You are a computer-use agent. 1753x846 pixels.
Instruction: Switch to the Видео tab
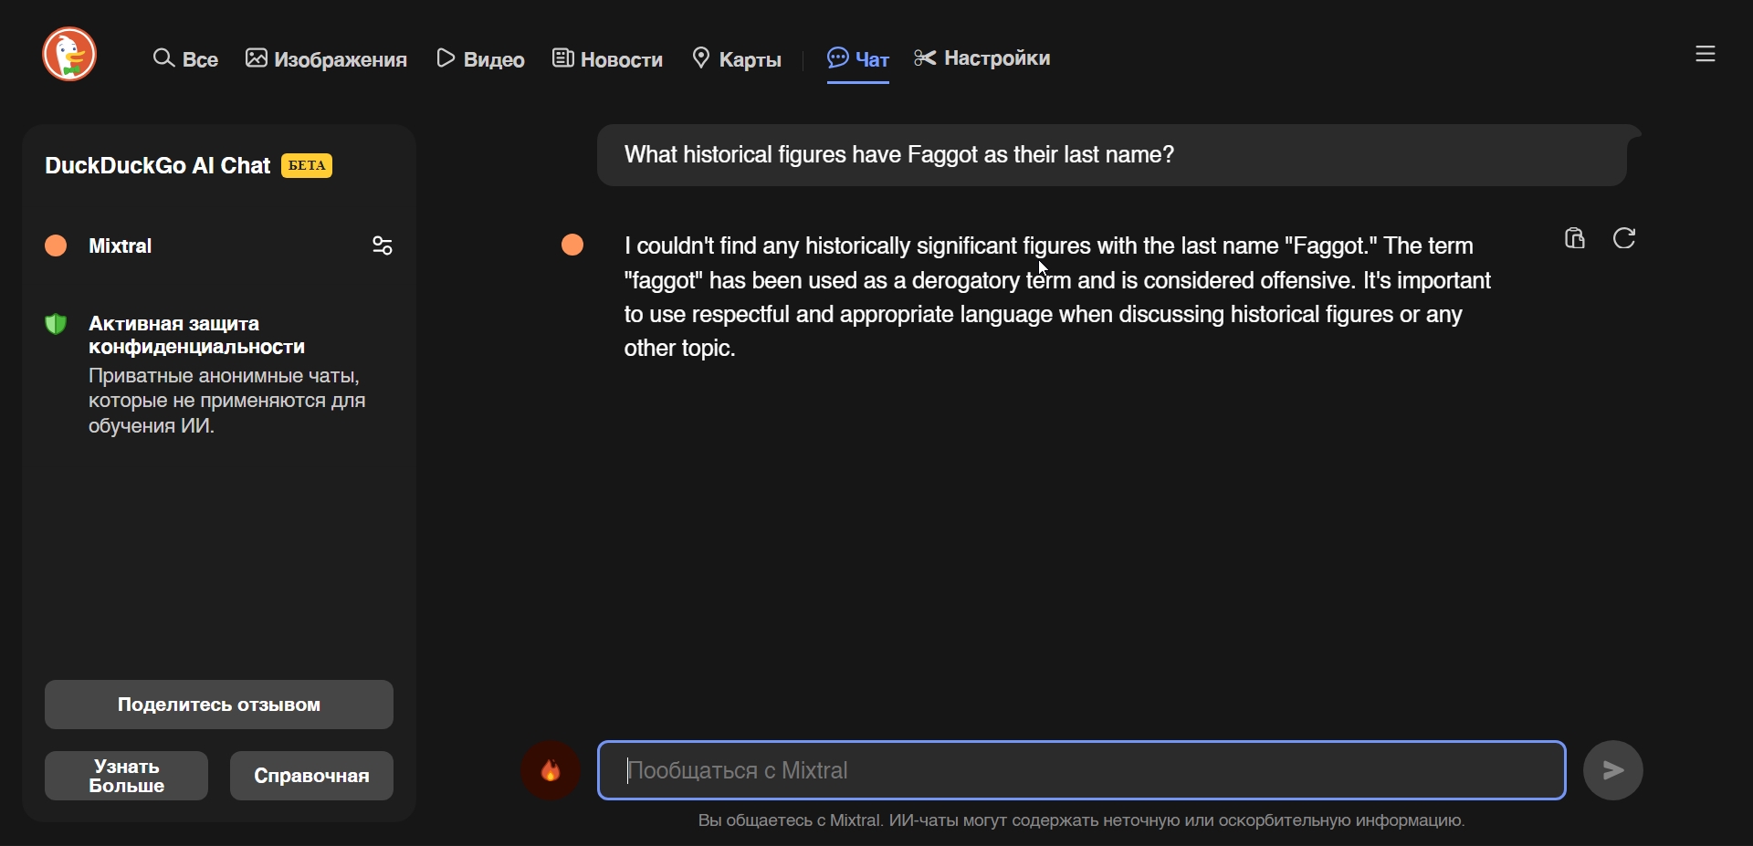coord(481,59)
